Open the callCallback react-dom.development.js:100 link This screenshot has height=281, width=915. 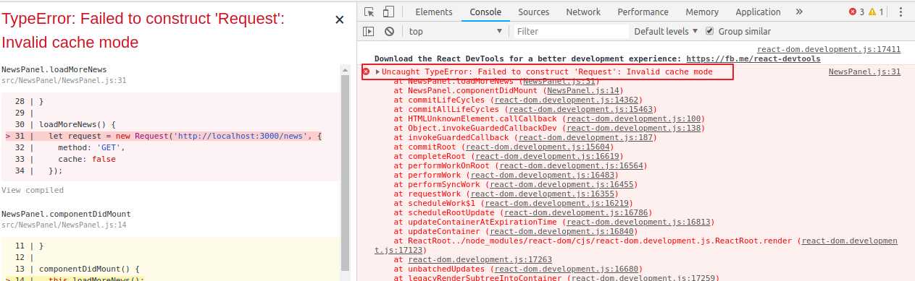[634, 118]
